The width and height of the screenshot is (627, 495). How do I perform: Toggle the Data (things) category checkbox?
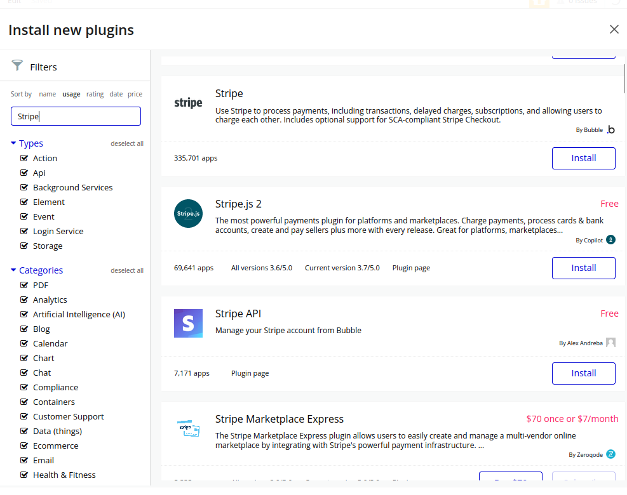click(x=24, y=431)
